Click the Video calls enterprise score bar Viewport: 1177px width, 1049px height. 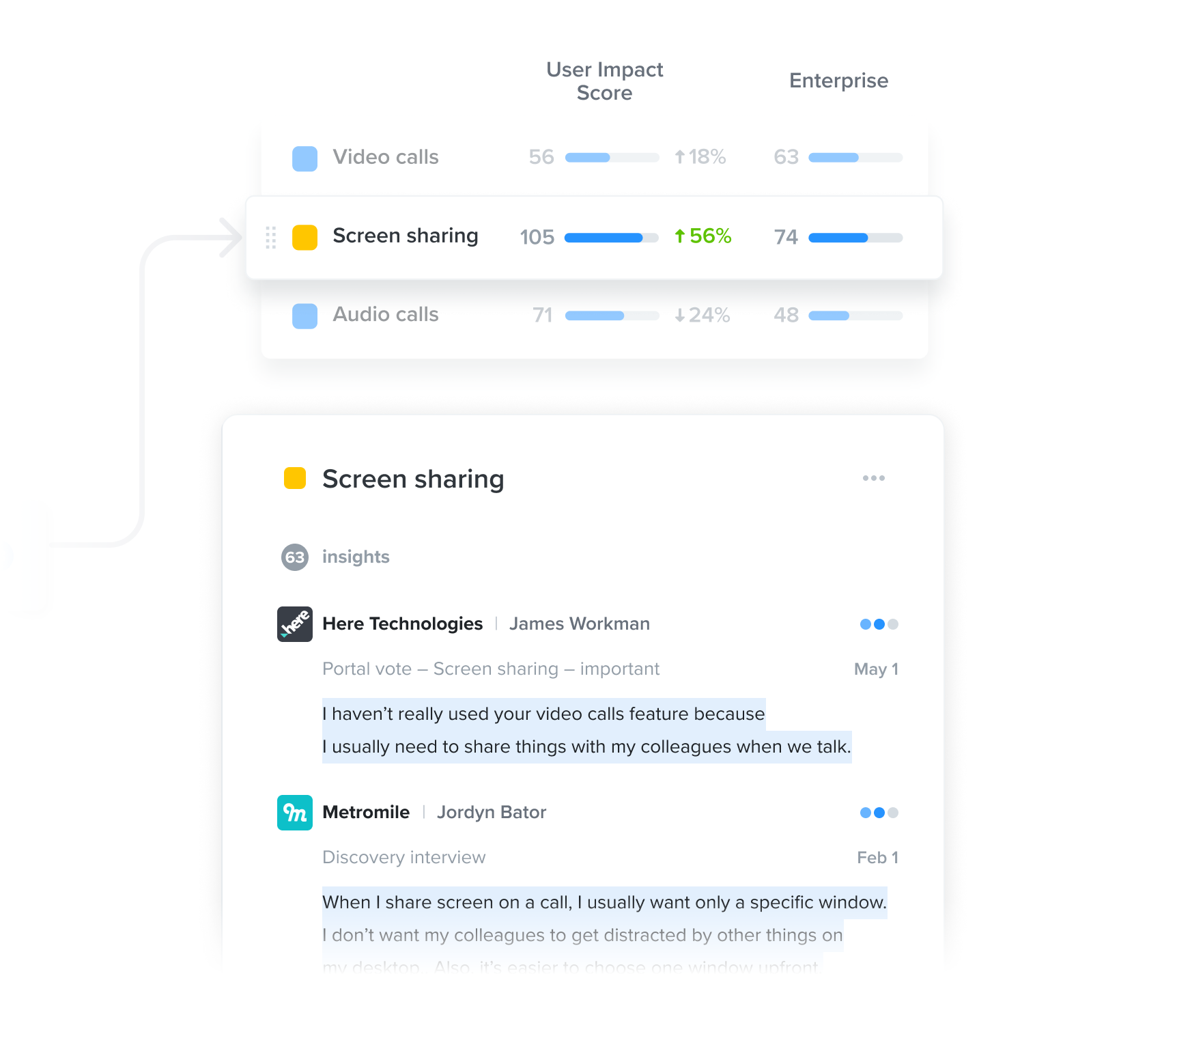[855, 158]
